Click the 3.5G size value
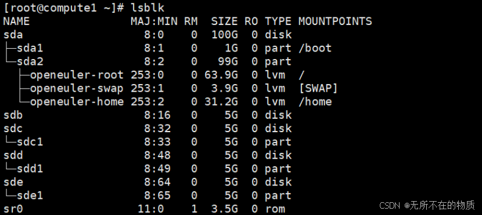The width and height of the screenshot is (482, 215). (224, 209)
